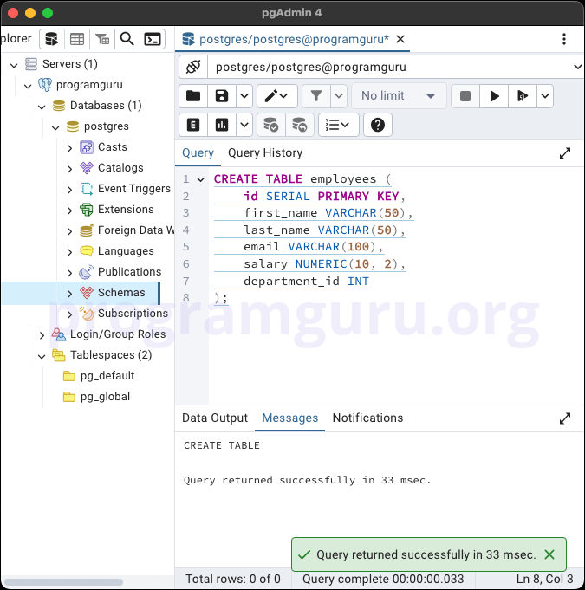
Task: Click in the SQL editor on line 7
Action: (x=306, y=282)
